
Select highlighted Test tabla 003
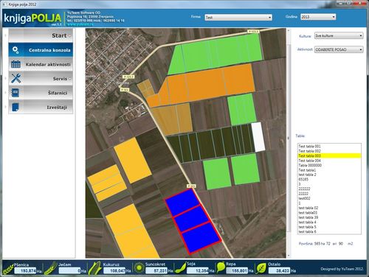(x=329, y=155)
